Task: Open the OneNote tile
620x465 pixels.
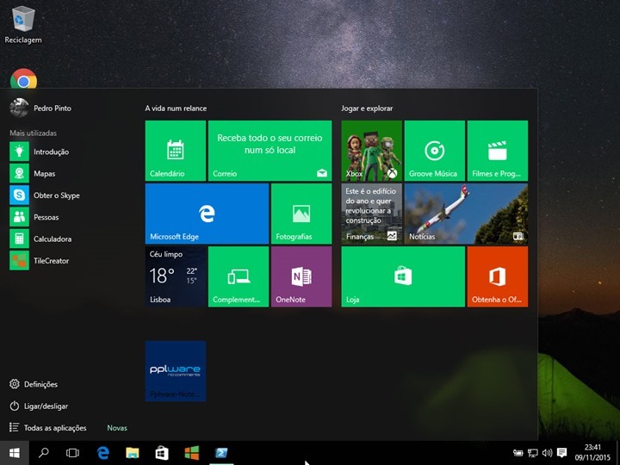Action: pyautogui.click(x=301, y=276)
